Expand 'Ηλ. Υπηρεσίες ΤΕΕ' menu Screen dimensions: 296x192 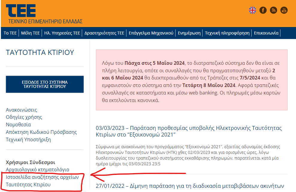click(x=62, y=33)
